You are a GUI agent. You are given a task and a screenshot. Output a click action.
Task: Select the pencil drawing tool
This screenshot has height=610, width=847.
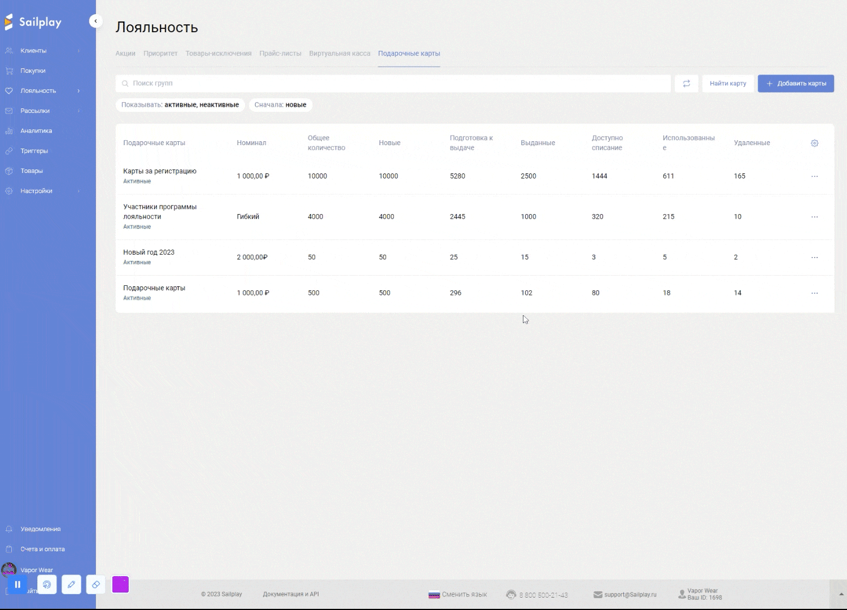[x=71, y=585]
